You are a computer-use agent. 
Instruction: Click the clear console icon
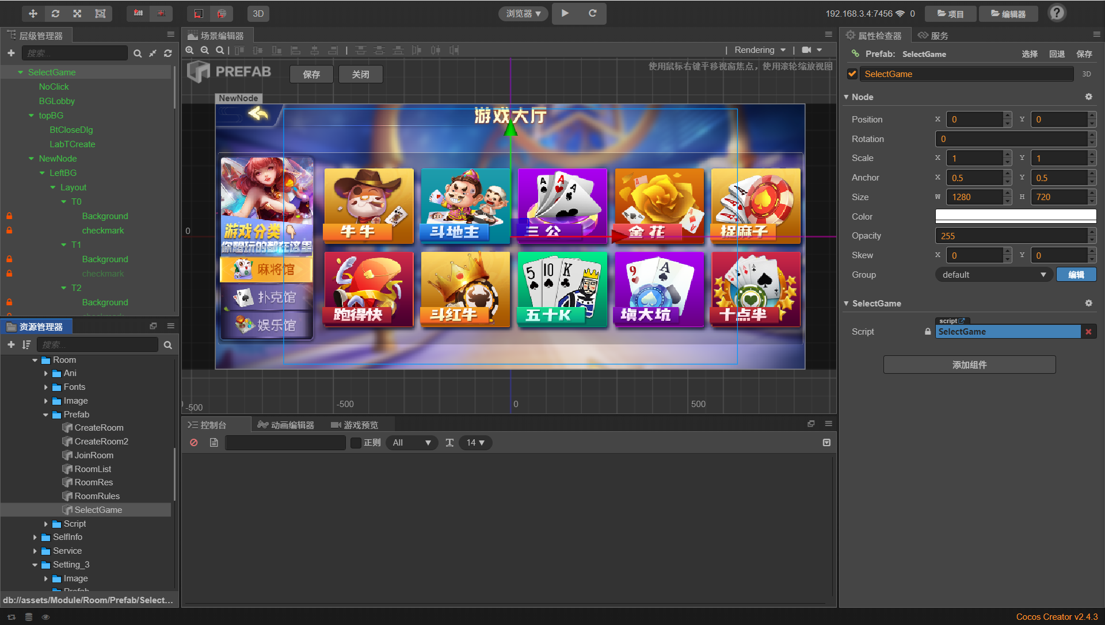(x=194, y=443)
